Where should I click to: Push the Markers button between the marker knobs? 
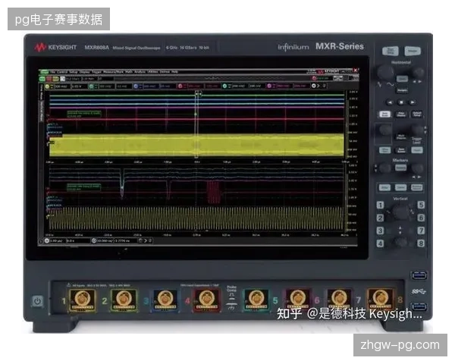tap(400, 168)
